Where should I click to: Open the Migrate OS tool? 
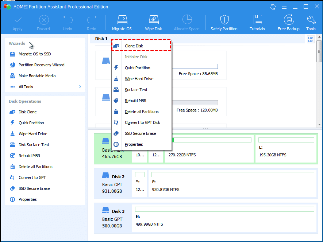pos(122,23)
